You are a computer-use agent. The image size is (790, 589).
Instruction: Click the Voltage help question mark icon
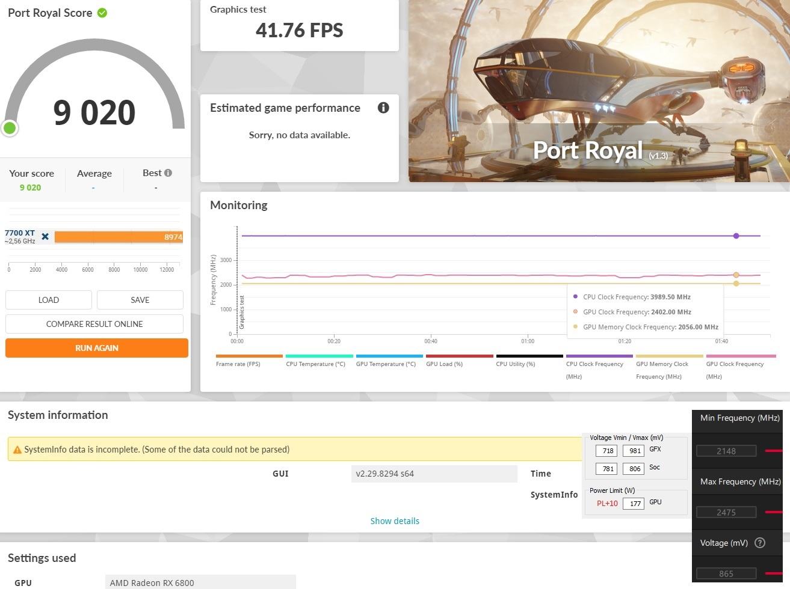click(x=760, y=543)
